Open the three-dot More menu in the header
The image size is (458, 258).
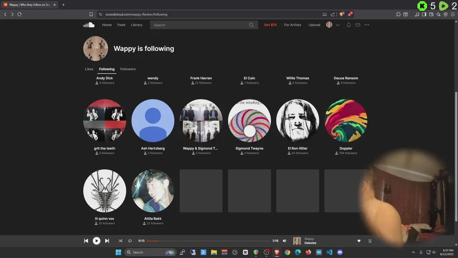click(x=367, y=25)
